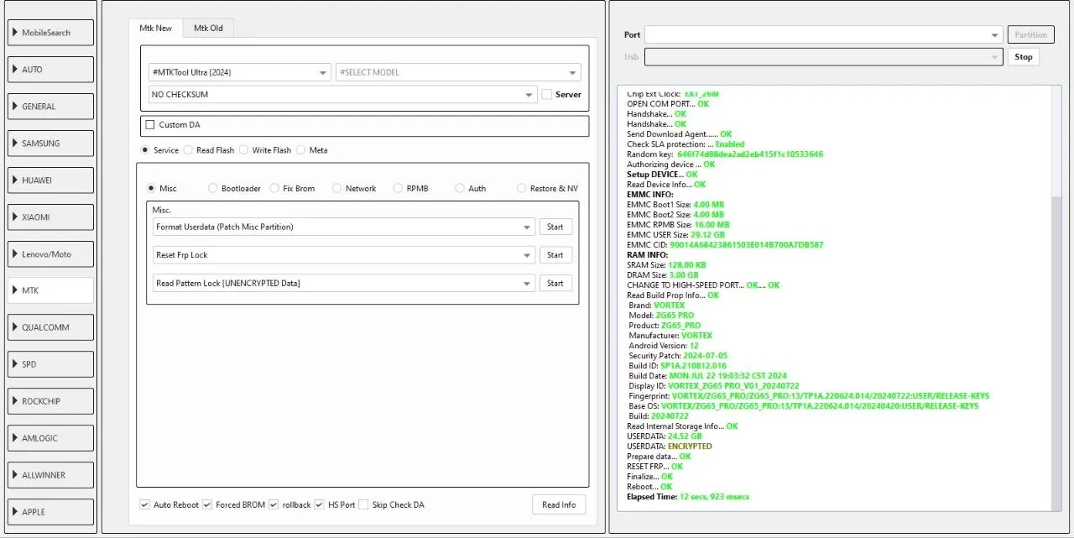
Task: Click the Build Date value in log
Action: pos(727,376)
